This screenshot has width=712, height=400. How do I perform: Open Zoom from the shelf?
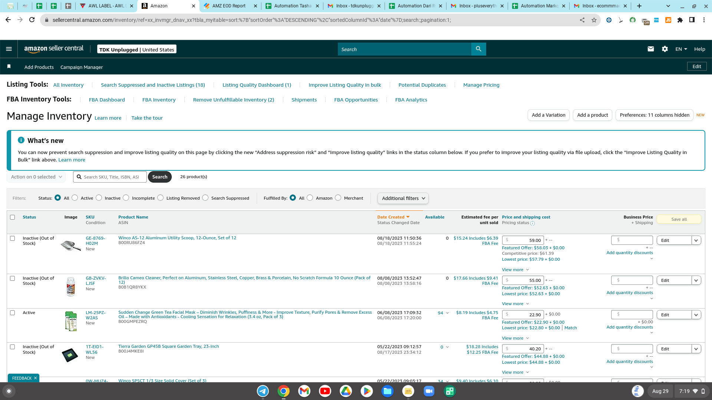(429, 391)
